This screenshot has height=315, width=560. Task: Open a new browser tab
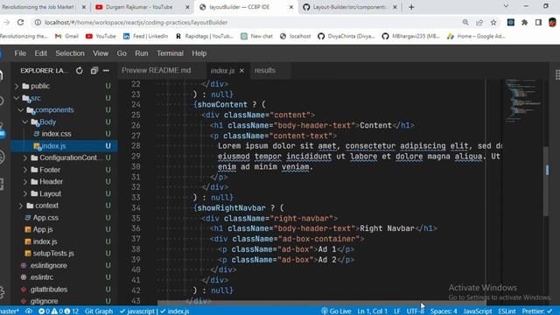click(x=411, y=7)
